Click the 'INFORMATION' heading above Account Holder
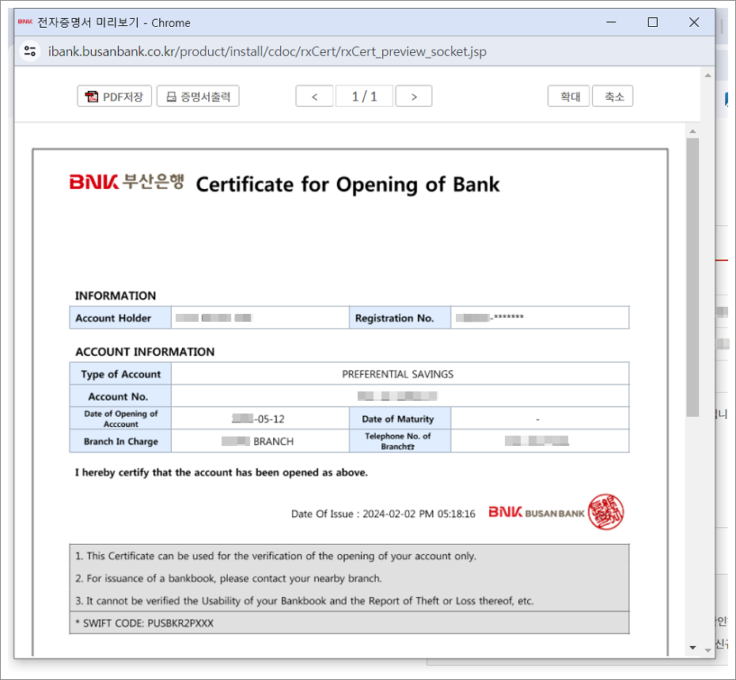Screen dimensions: 736x680 pos(116,296)
